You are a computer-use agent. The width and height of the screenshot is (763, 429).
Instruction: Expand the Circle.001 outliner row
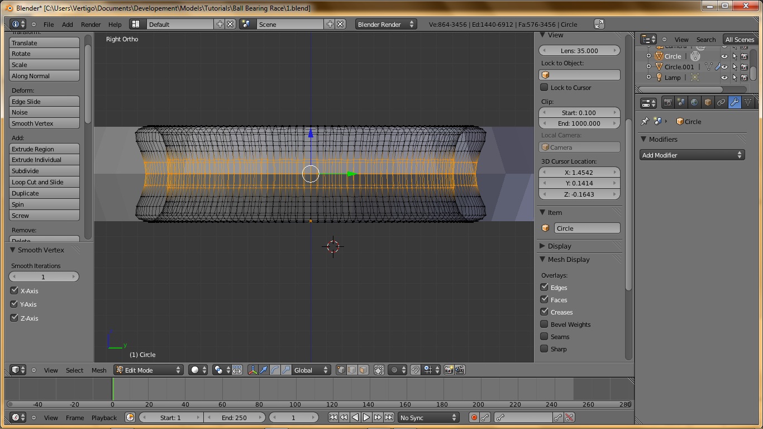pos(648,67)
